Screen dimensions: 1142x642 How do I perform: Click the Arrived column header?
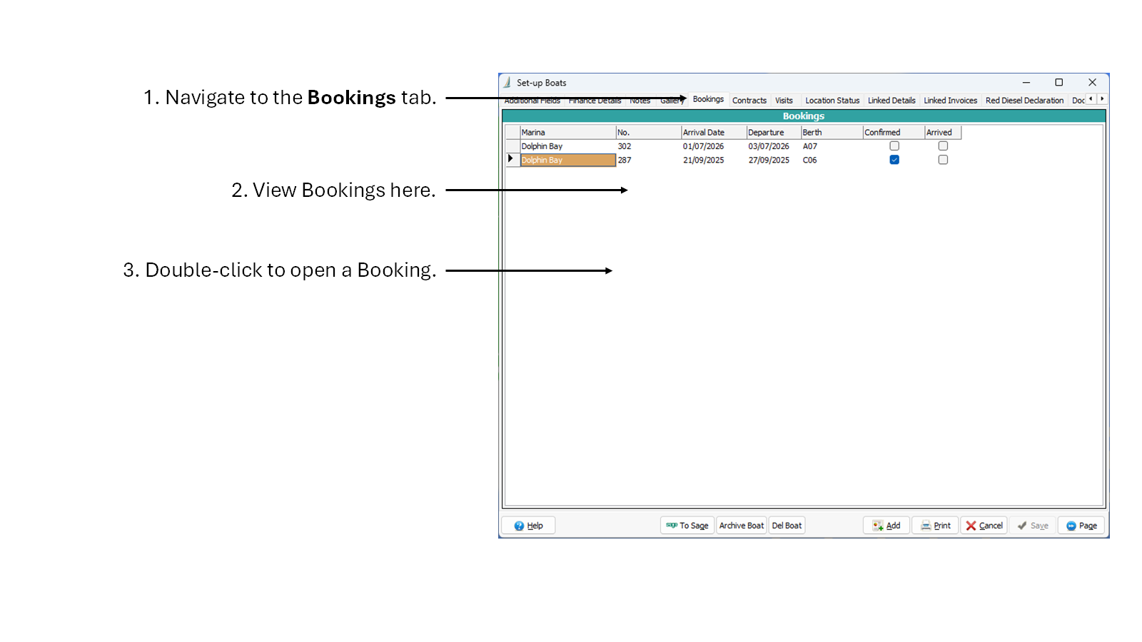[x=943, y=133]
